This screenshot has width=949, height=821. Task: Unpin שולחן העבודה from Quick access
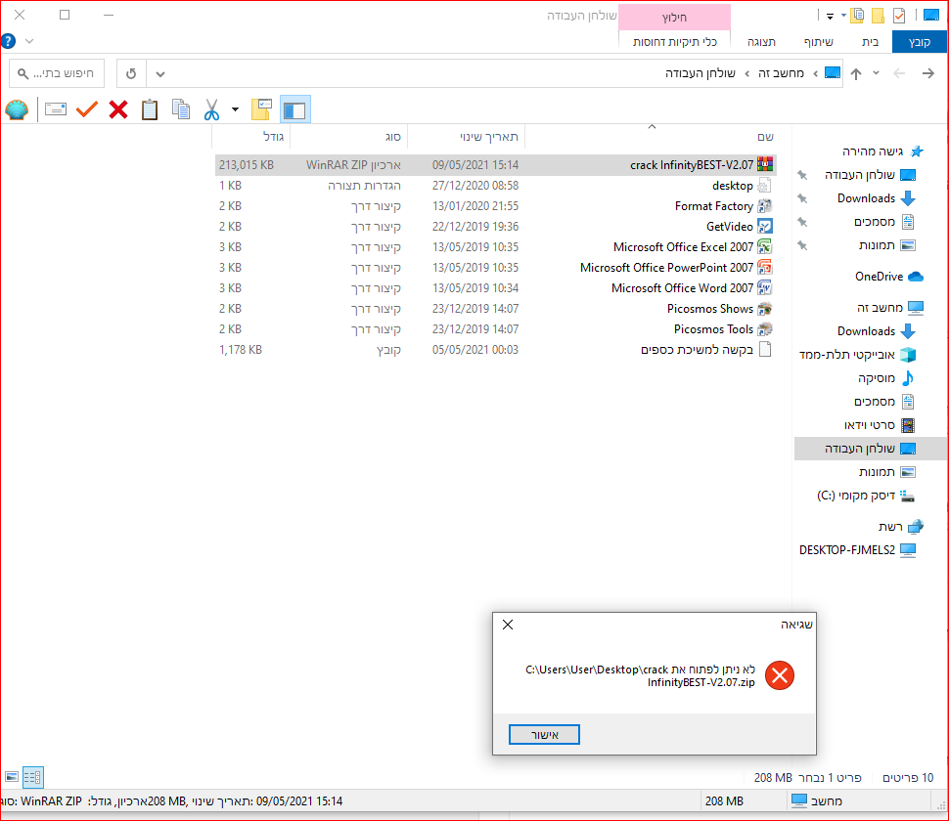pos(802,175)
